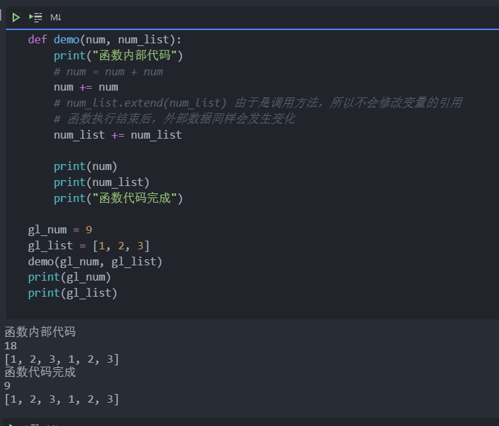499x426 pixels.
Task: Click the 'def demo(num, num_list):' line
Action: coord(105,40)
